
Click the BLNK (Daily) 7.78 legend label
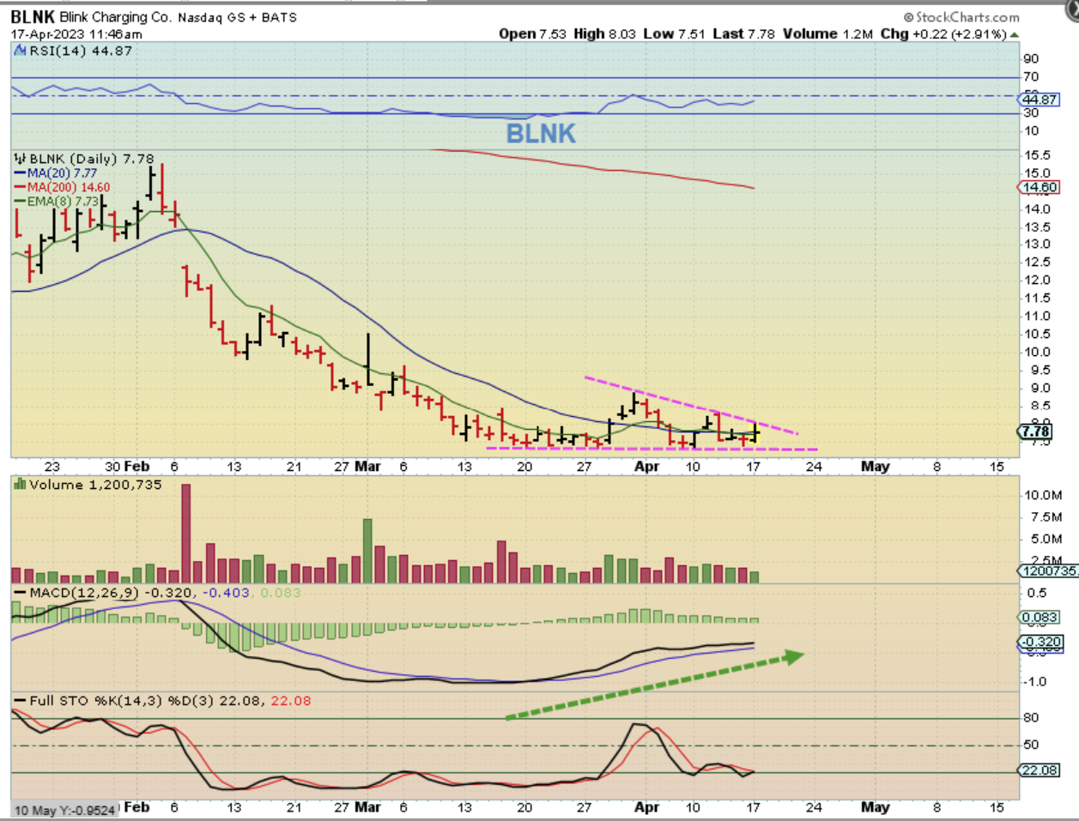tap(91, 159)
